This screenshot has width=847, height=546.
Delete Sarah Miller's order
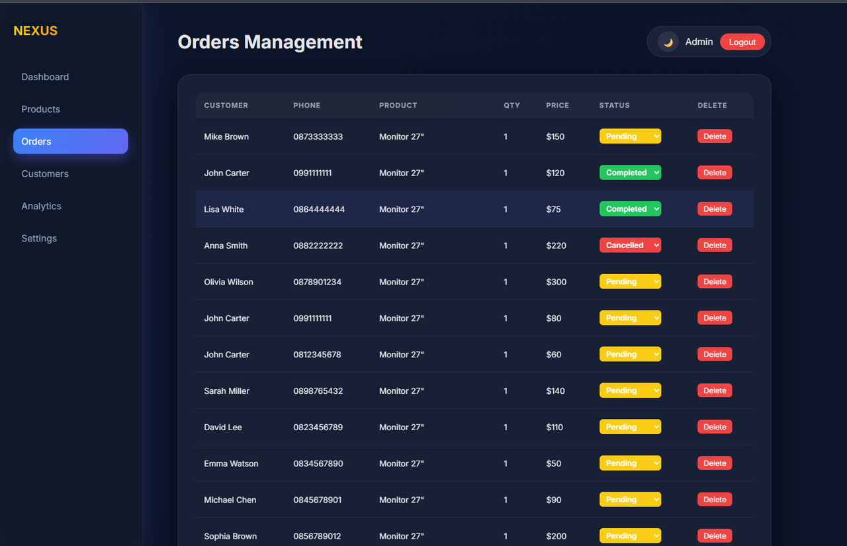[715, 391]
